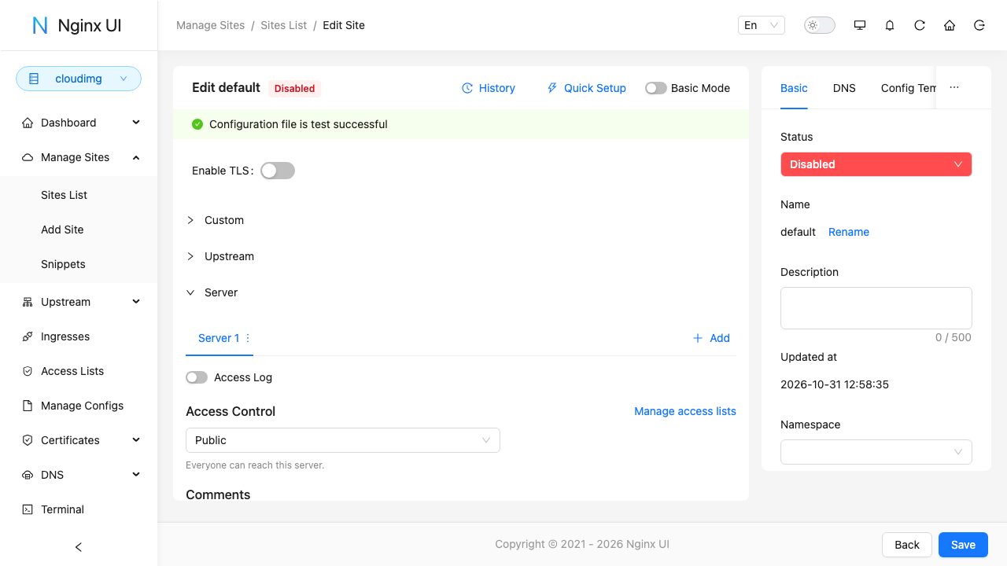Turn on the Access Log switch
The width and height of the screenshot is (1007, 566).
[197, 377]
